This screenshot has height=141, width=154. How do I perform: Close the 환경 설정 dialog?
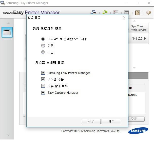pos(124,17)
